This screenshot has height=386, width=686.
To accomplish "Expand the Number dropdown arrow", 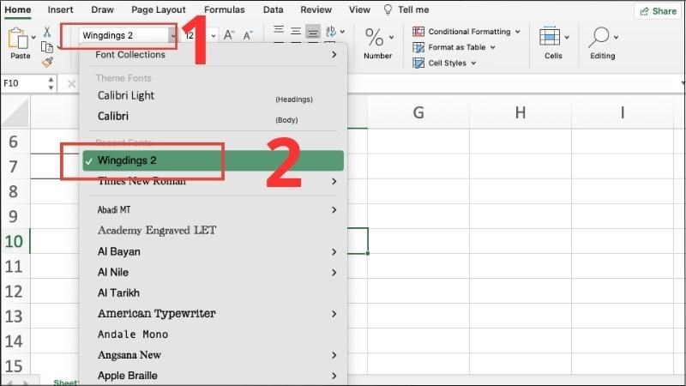I will (391, 37).
